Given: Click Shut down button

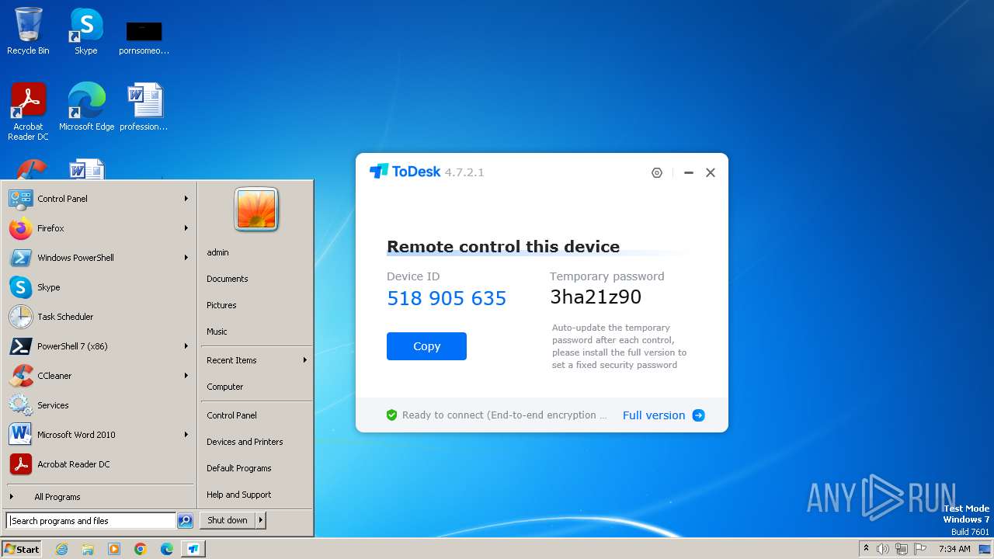Looking at the screenshot, I should click(228, 520).
